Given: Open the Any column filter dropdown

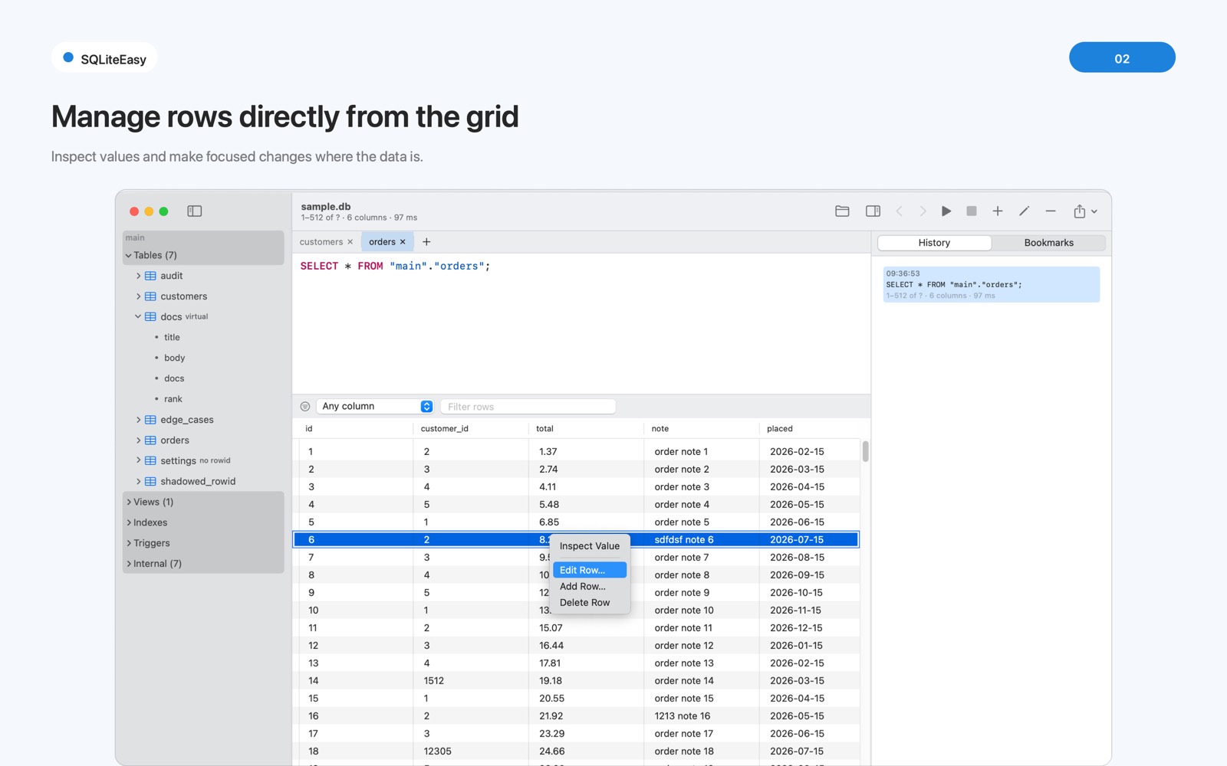Looking at the screenshot, I should pos(376,407).
